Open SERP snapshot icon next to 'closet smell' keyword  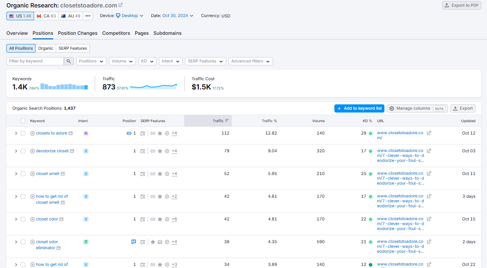point(63,174)
